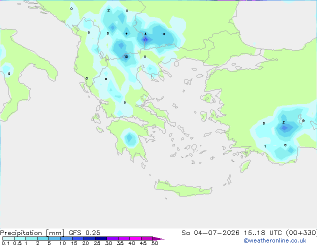Click legend tick label '20'

pos(85,243)
